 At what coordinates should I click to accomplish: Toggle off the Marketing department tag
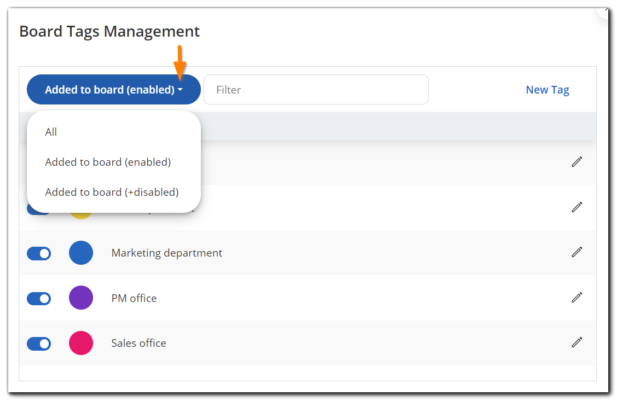tap(39, 253)
